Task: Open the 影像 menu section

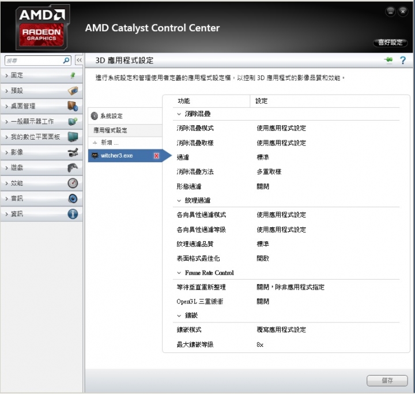Action: point(41,152)
